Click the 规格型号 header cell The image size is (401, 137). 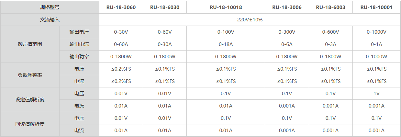point(50,7)
